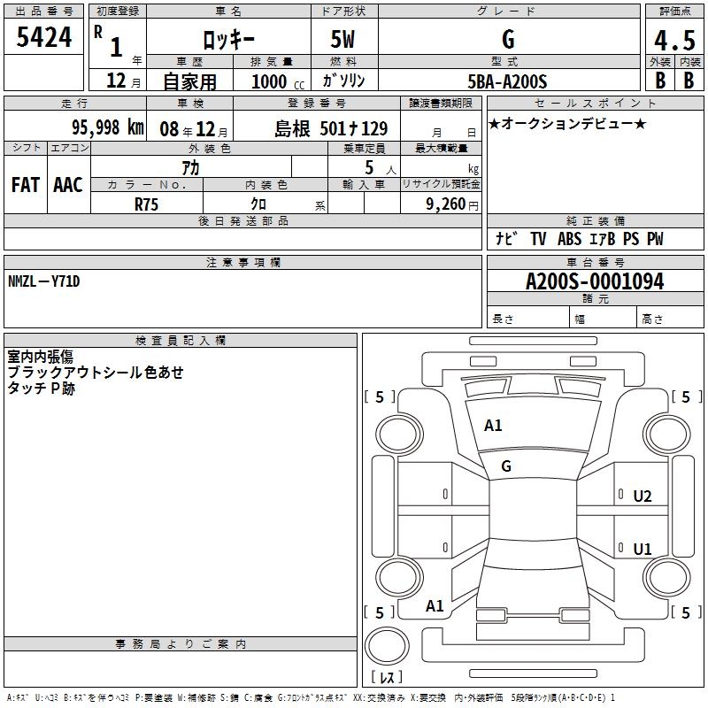Select the header "譲渡書類期限"
Viewport: 708px width, 708px height.
[x=441, y=103]
